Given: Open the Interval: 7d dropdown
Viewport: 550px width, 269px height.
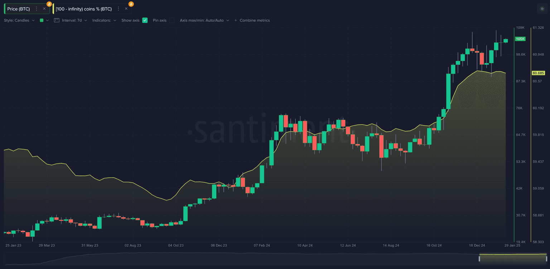Looking at the screenshot, I should click(x=74, y=20).
